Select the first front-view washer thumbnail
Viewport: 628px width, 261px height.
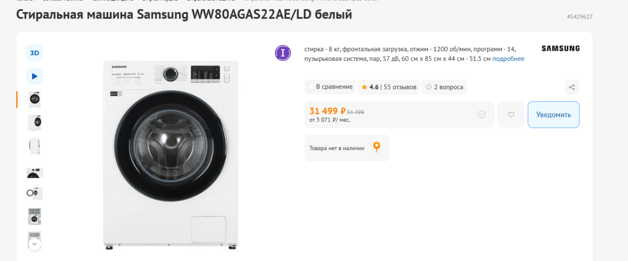pyautogui.click(x=35, y=99)
